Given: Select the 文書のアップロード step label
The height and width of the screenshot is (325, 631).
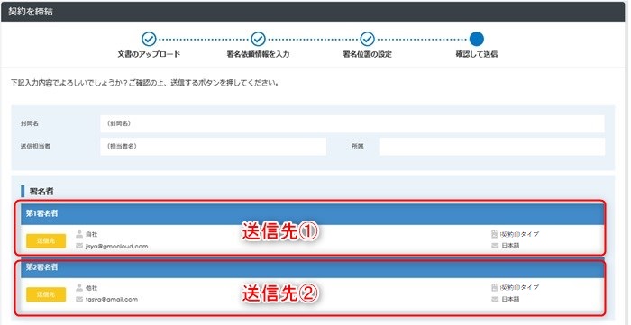Looking at the screenshot, I should [x=149, y=54].
